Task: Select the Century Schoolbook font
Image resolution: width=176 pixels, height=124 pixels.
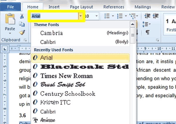Action: [67, 94]
